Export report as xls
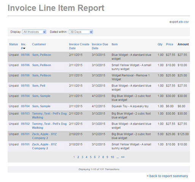The image size is (195, 182). click(181, 22)
